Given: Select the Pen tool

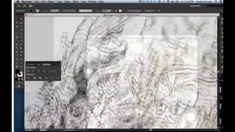Looking at the screenshot, I should tap(17, 26).
